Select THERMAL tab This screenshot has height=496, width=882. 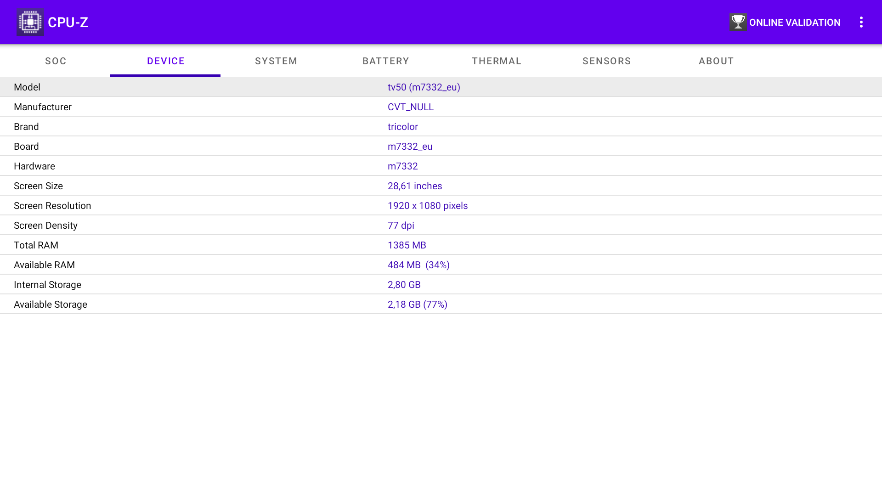click(x=496, y=61)
